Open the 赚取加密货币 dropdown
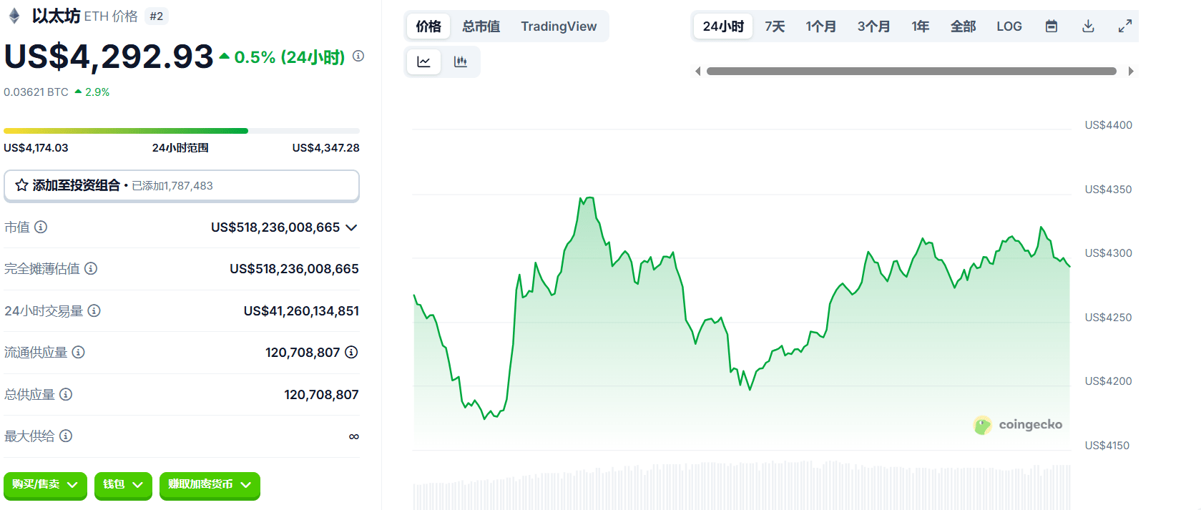Image resolution: width=1201 pixels, height=510 pixels. [210, 485]
